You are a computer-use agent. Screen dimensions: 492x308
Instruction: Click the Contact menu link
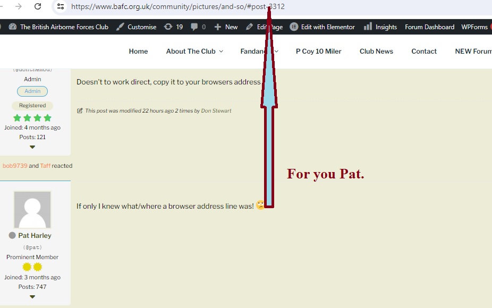coord(424,51)
